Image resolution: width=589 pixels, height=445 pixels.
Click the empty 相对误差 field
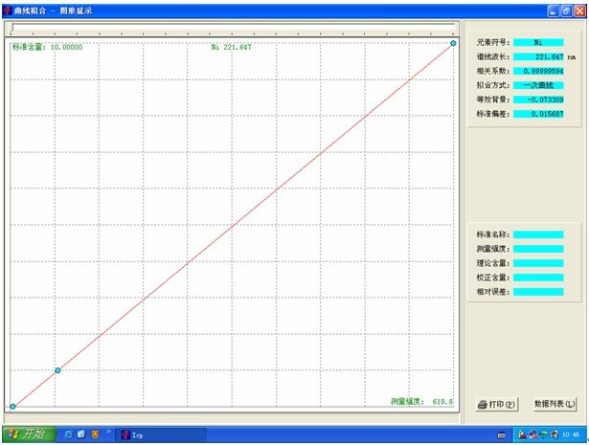[x=537, y=291]
